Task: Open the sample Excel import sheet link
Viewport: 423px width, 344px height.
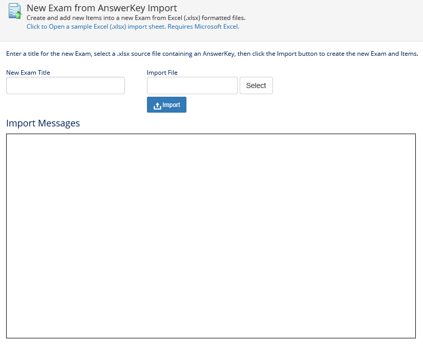Action: pos(96,27)
